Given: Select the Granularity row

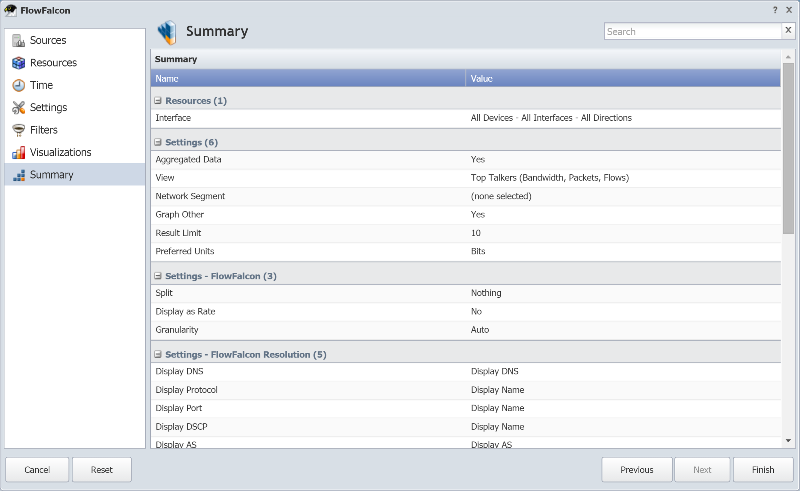Looking at the screenshot, I should coord(465,330).
